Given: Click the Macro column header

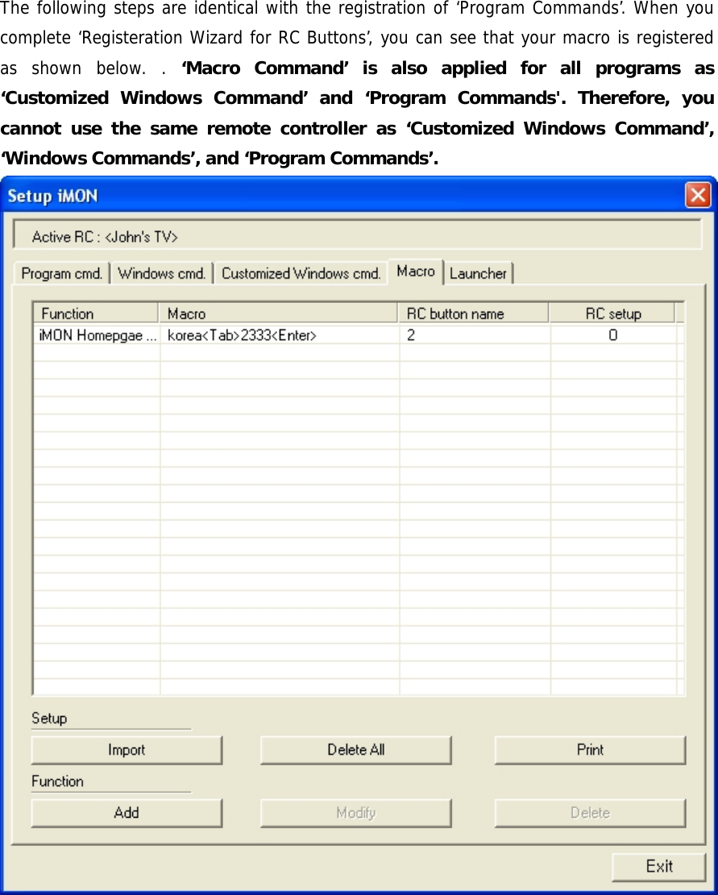Looking at the screenshot, I should coord(278,313).
